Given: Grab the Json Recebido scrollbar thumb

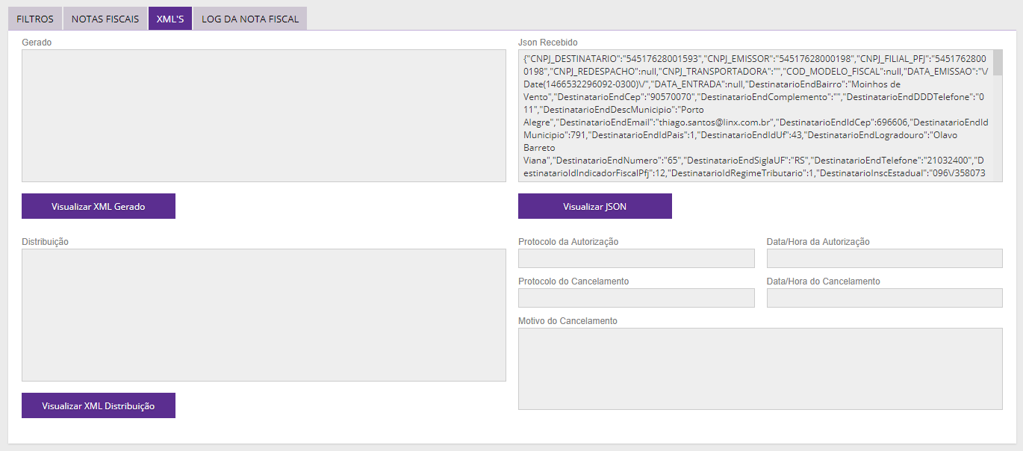Looking at the screenshot, I should point(998,63).
